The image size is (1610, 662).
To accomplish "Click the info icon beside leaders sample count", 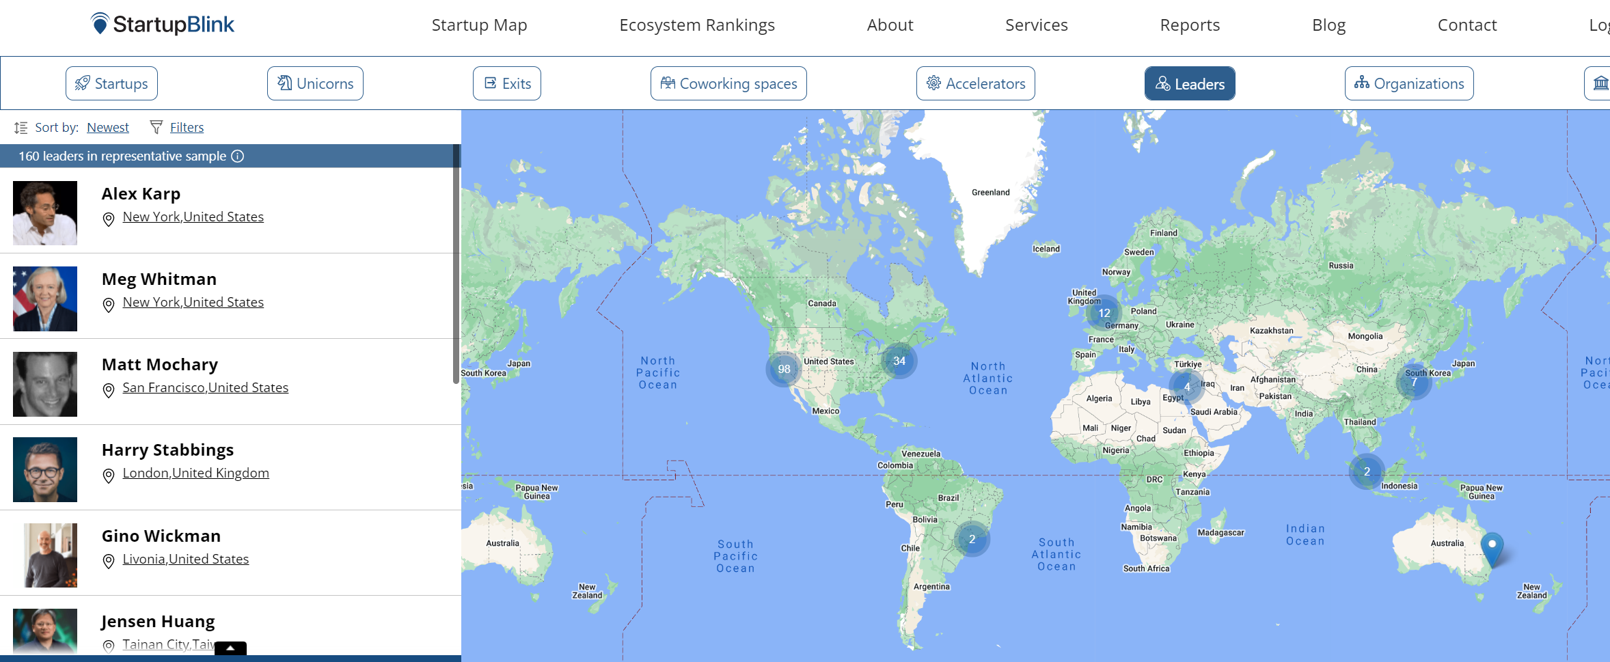I will (x=237, y=156).
